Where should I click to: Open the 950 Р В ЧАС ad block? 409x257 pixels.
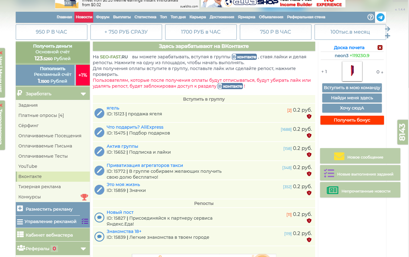[52, 32]
